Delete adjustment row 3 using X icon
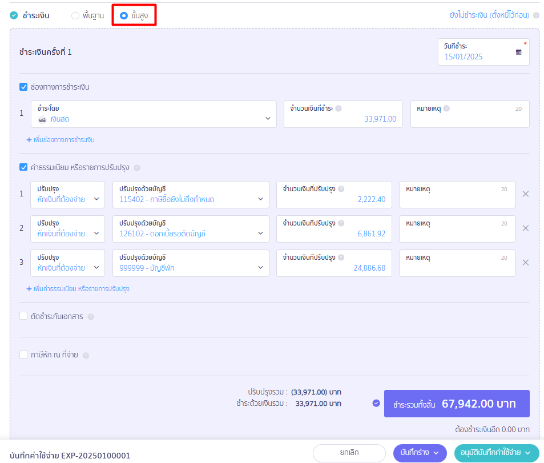 click(x=526, y=263)
